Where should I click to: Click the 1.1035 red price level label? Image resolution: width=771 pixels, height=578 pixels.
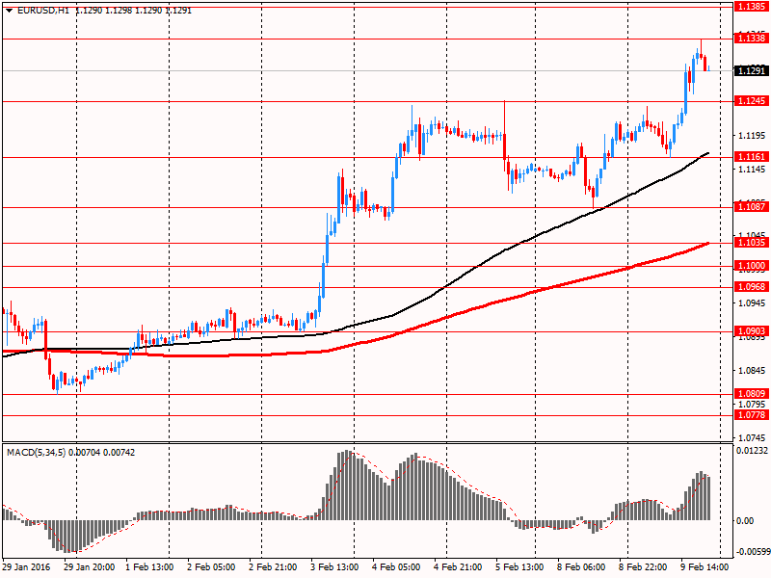pyautogui.click(x=752, y=243)
